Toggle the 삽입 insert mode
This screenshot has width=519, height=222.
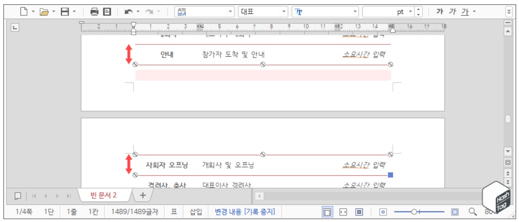pos(196,212)
